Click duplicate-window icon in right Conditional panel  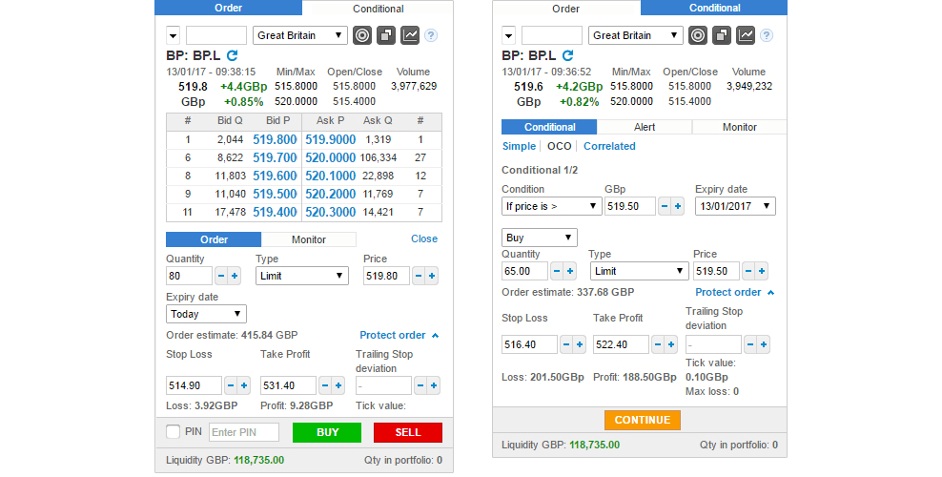click(722, 35)
